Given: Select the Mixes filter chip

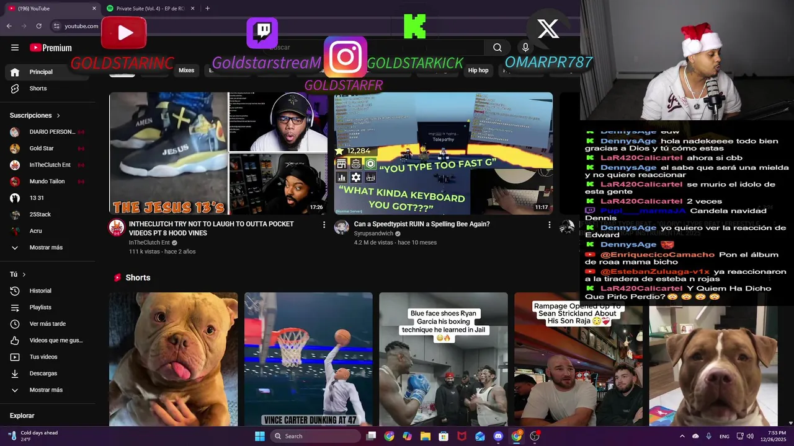Looking at the screenshot, I should tap(187, 71).
